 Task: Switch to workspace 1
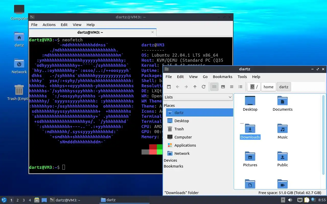click(x=11, y=200)
